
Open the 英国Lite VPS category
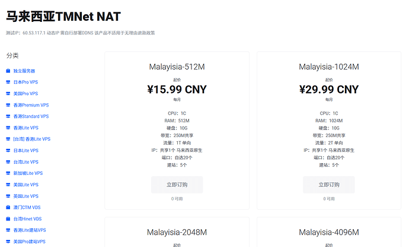tap(26, 196)
